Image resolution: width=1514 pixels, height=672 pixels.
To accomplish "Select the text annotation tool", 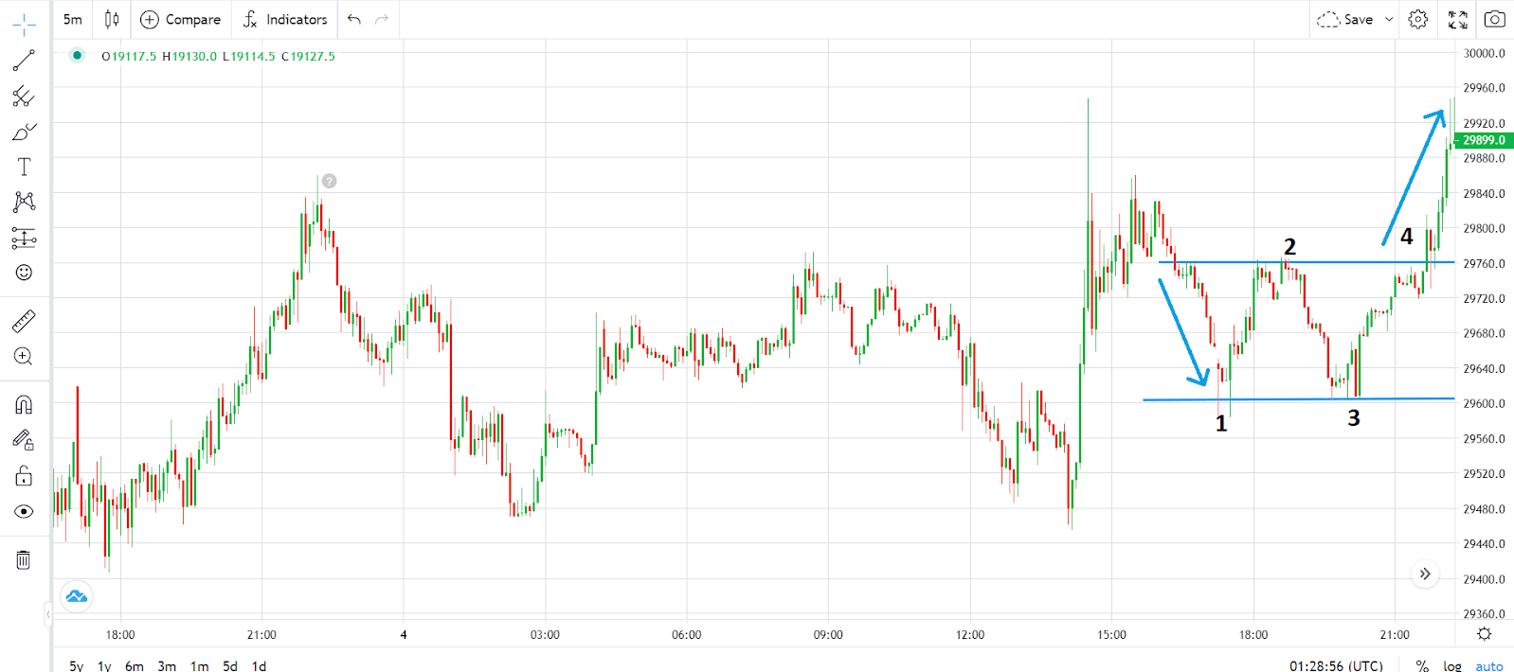I will coord(24,168).
